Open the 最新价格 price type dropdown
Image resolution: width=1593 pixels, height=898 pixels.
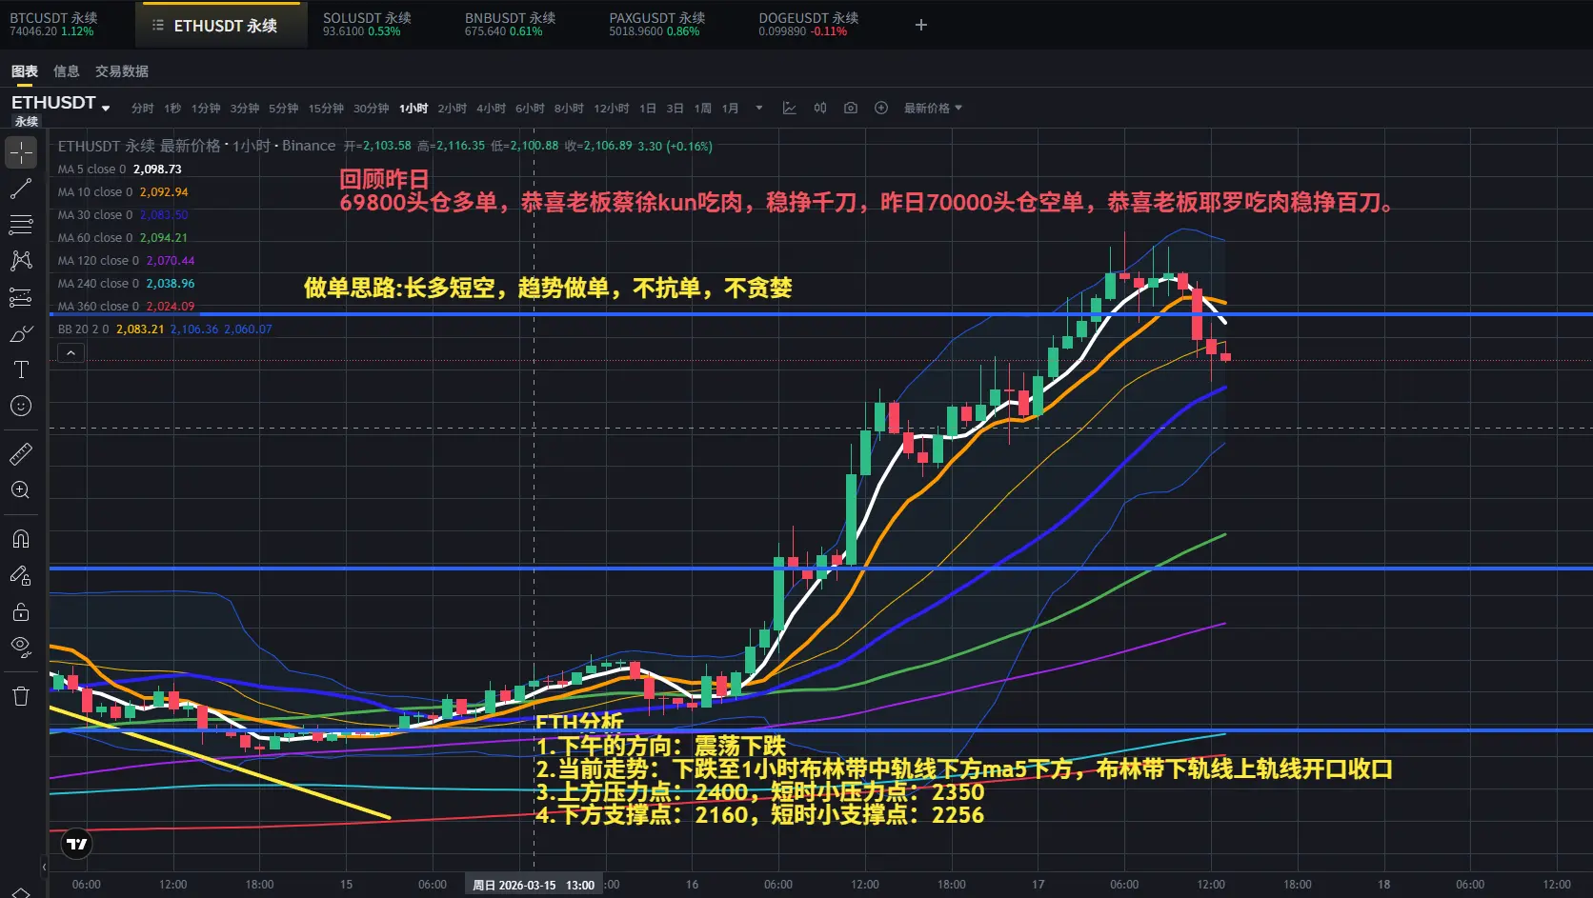933,108
